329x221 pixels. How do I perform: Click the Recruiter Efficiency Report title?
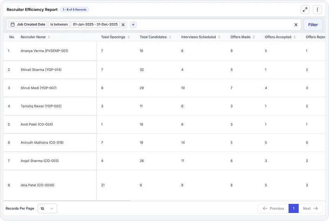tap(32, 10)
